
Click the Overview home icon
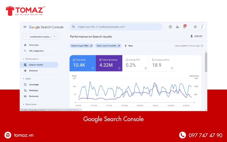(25, 45)
